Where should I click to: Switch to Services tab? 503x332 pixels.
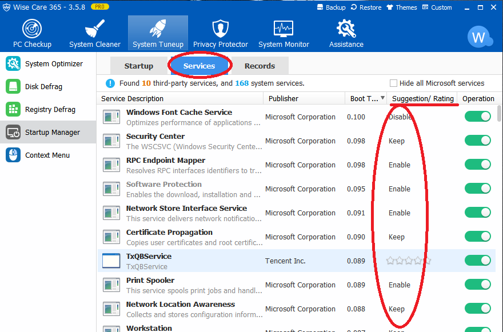199,66
